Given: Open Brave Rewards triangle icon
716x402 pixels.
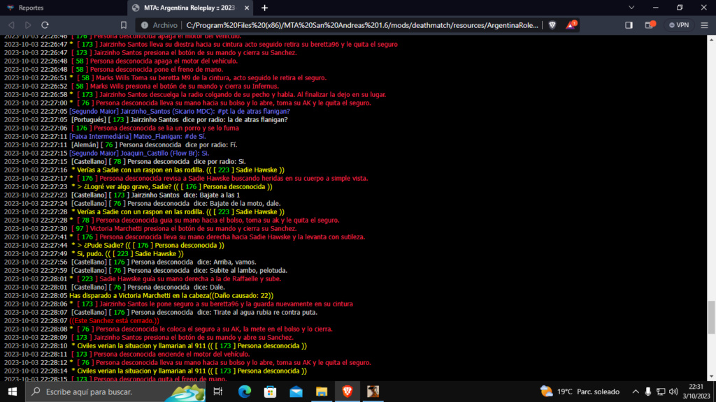Looking at the screenshot, I should pyautogui.click(x=571, y=25).
